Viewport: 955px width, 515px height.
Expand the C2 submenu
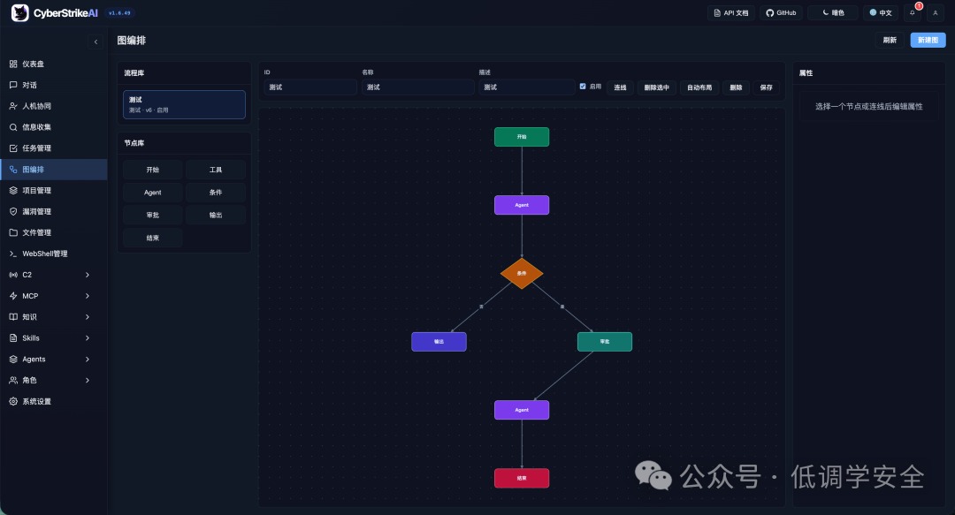coord(54,275)
